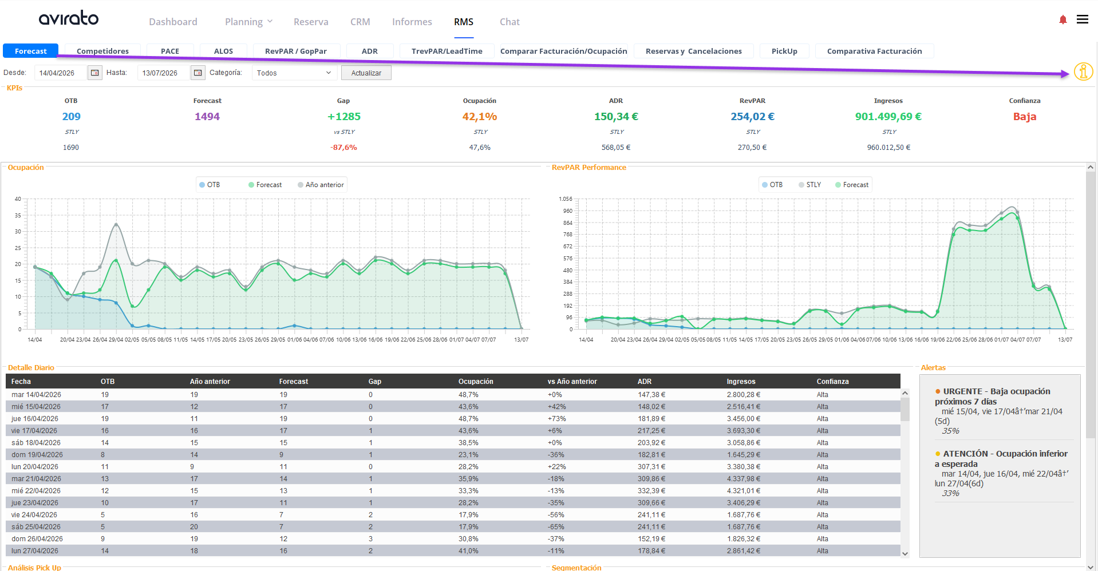This screenshot has width=1098, height=571.
Task: Switch to the RevPAR / GopPar tab
Action: 296,51
